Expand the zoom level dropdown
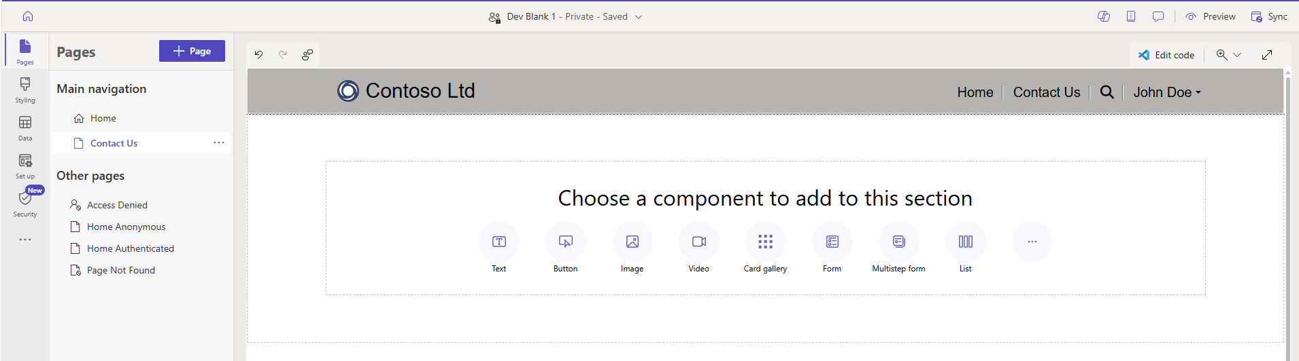1299x361 pixels. click(1237, 55)
